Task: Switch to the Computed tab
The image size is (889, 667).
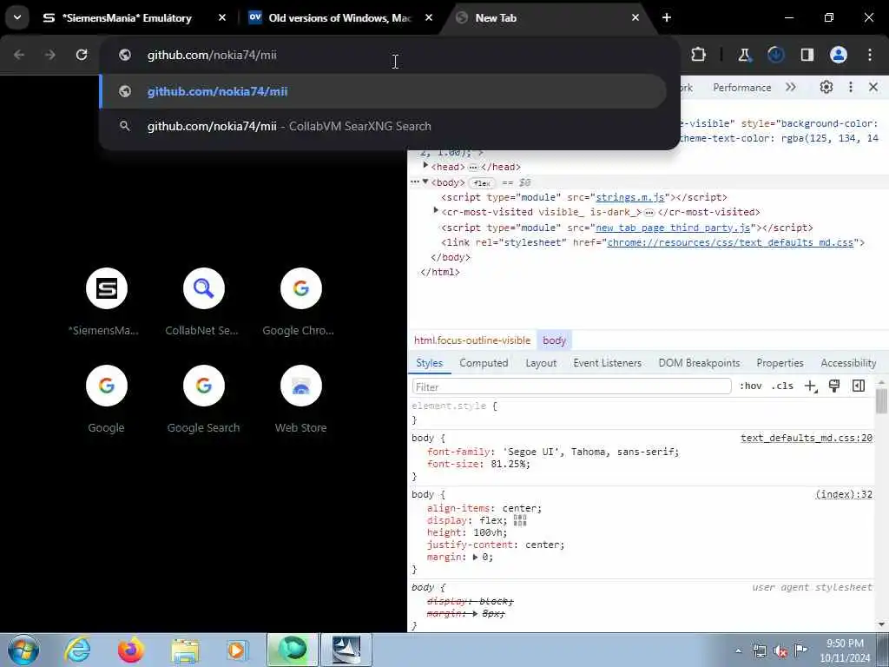Action: (484, 363)
